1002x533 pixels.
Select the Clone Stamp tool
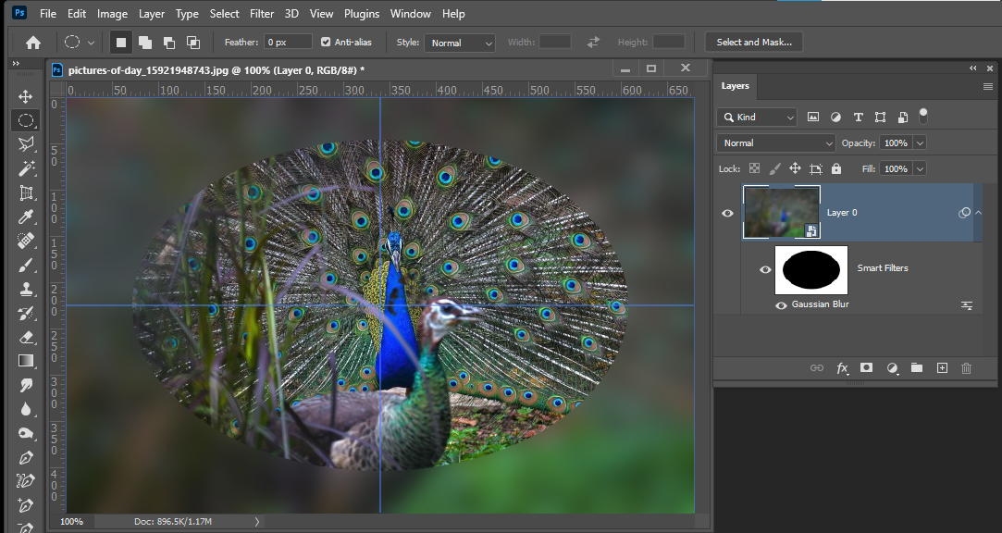coord(25,289)
